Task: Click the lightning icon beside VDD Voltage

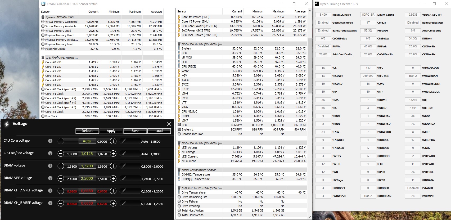Action: click(x=179, y=147)
